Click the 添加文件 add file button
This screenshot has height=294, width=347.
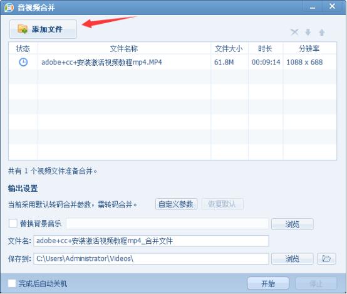[43, 29]
